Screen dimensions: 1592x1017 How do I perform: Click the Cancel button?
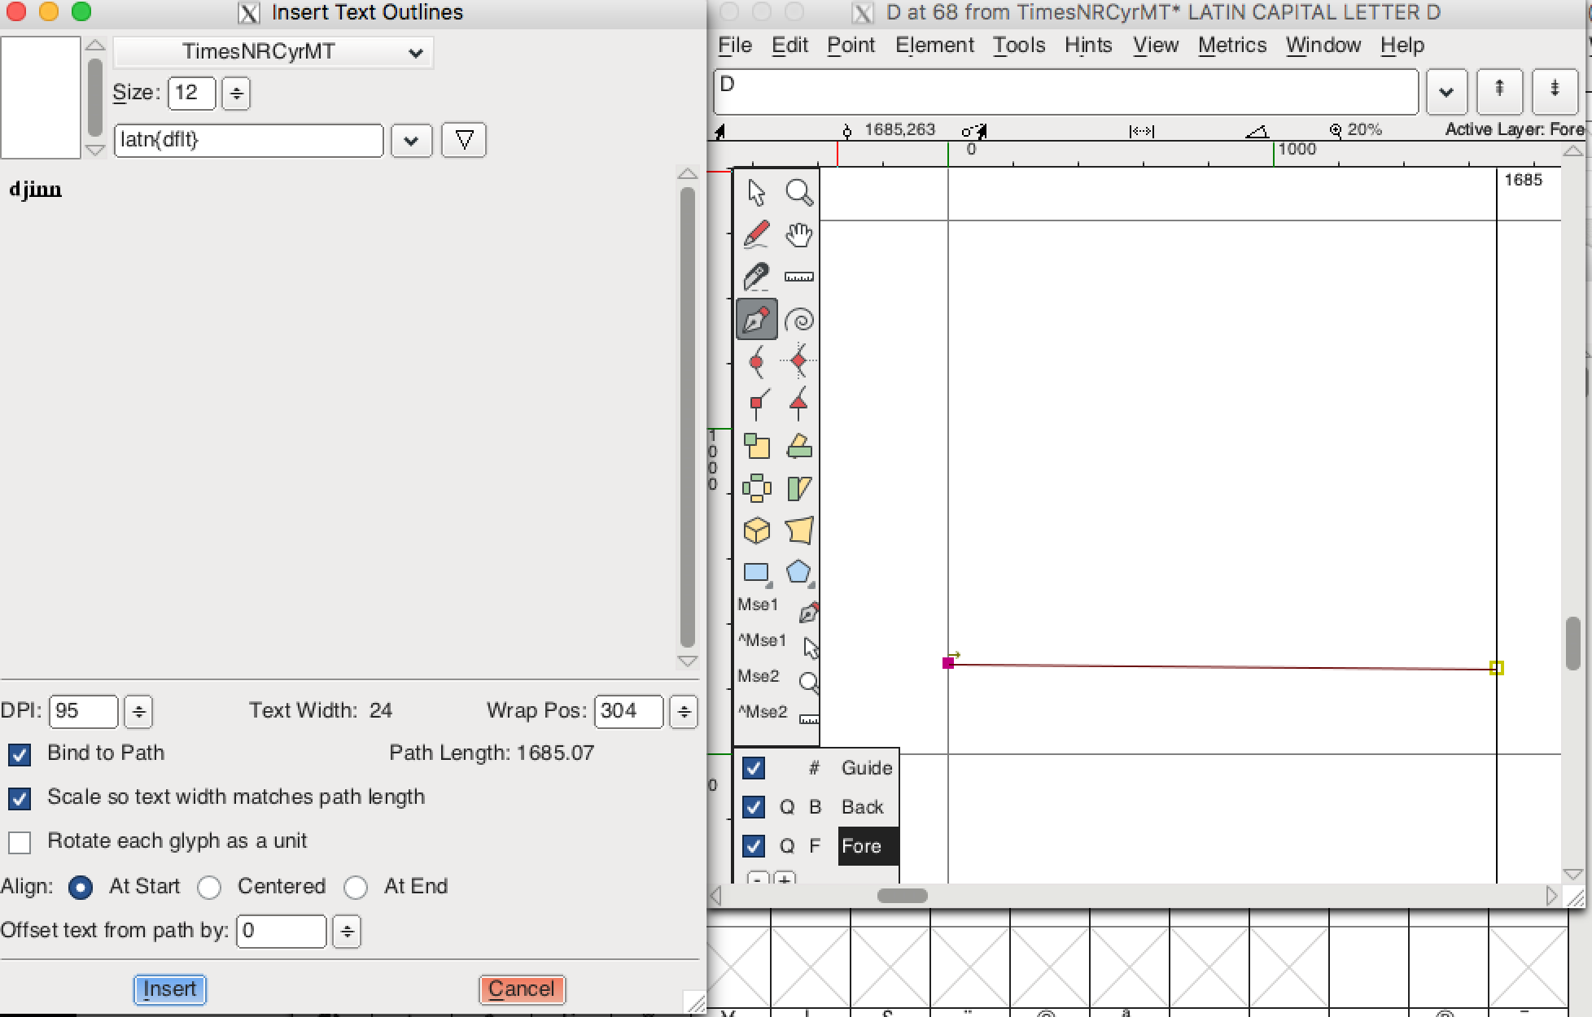pos(522,989)
